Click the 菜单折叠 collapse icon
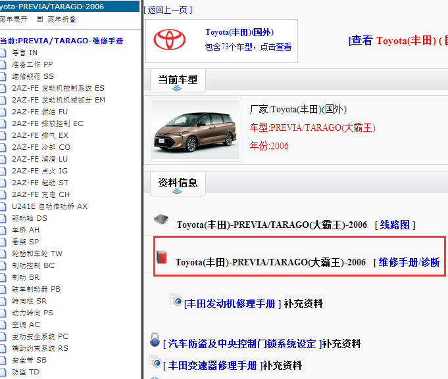 39,19
